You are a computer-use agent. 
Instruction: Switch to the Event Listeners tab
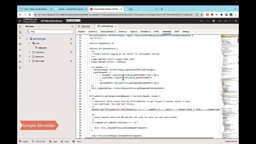(x=108, y=32)
